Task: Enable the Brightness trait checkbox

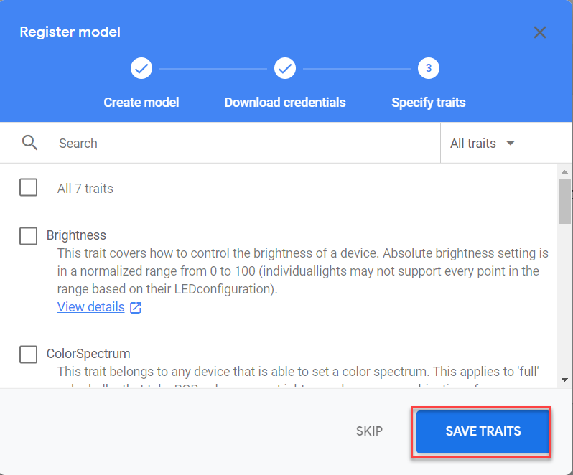Action: click(29, 235)
